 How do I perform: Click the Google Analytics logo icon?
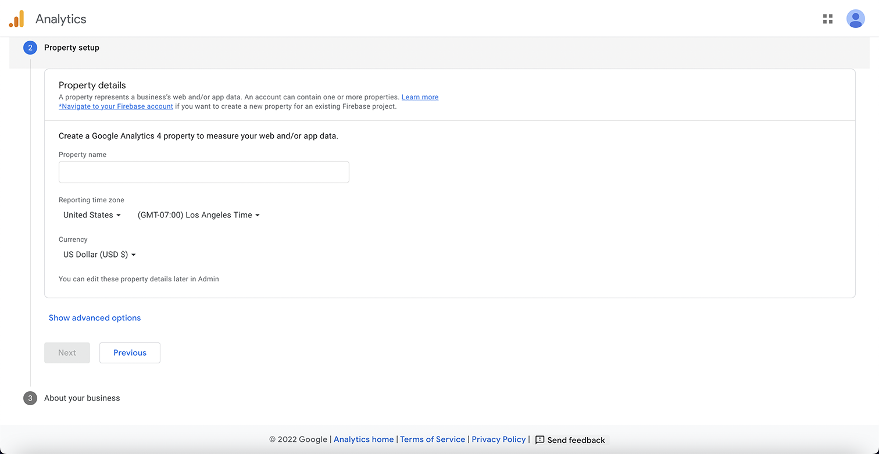pyautogui.click(x=16, y=19)
